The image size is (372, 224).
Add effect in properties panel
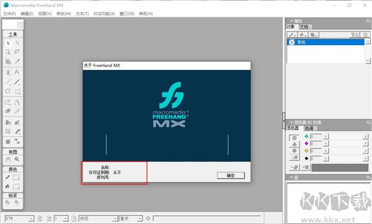click(x=313, y=35)
